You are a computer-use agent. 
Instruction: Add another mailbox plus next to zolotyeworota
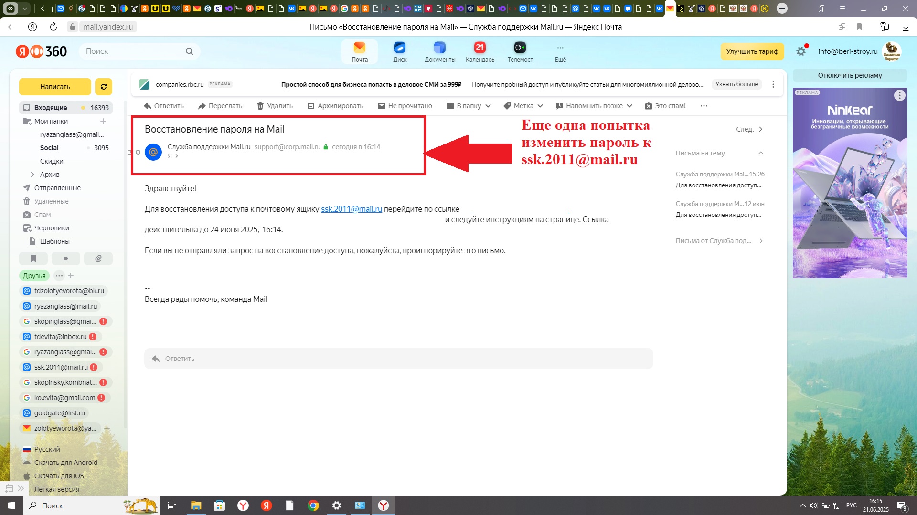[107, 428]
